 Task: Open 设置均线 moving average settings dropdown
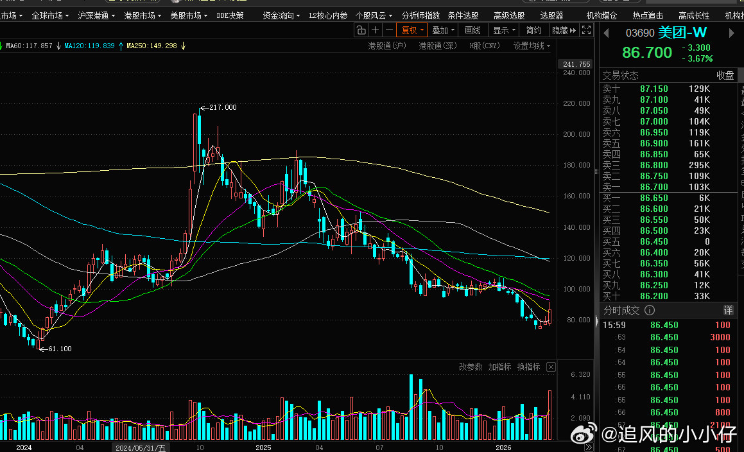pyautogui.click(x=532, y=46)
